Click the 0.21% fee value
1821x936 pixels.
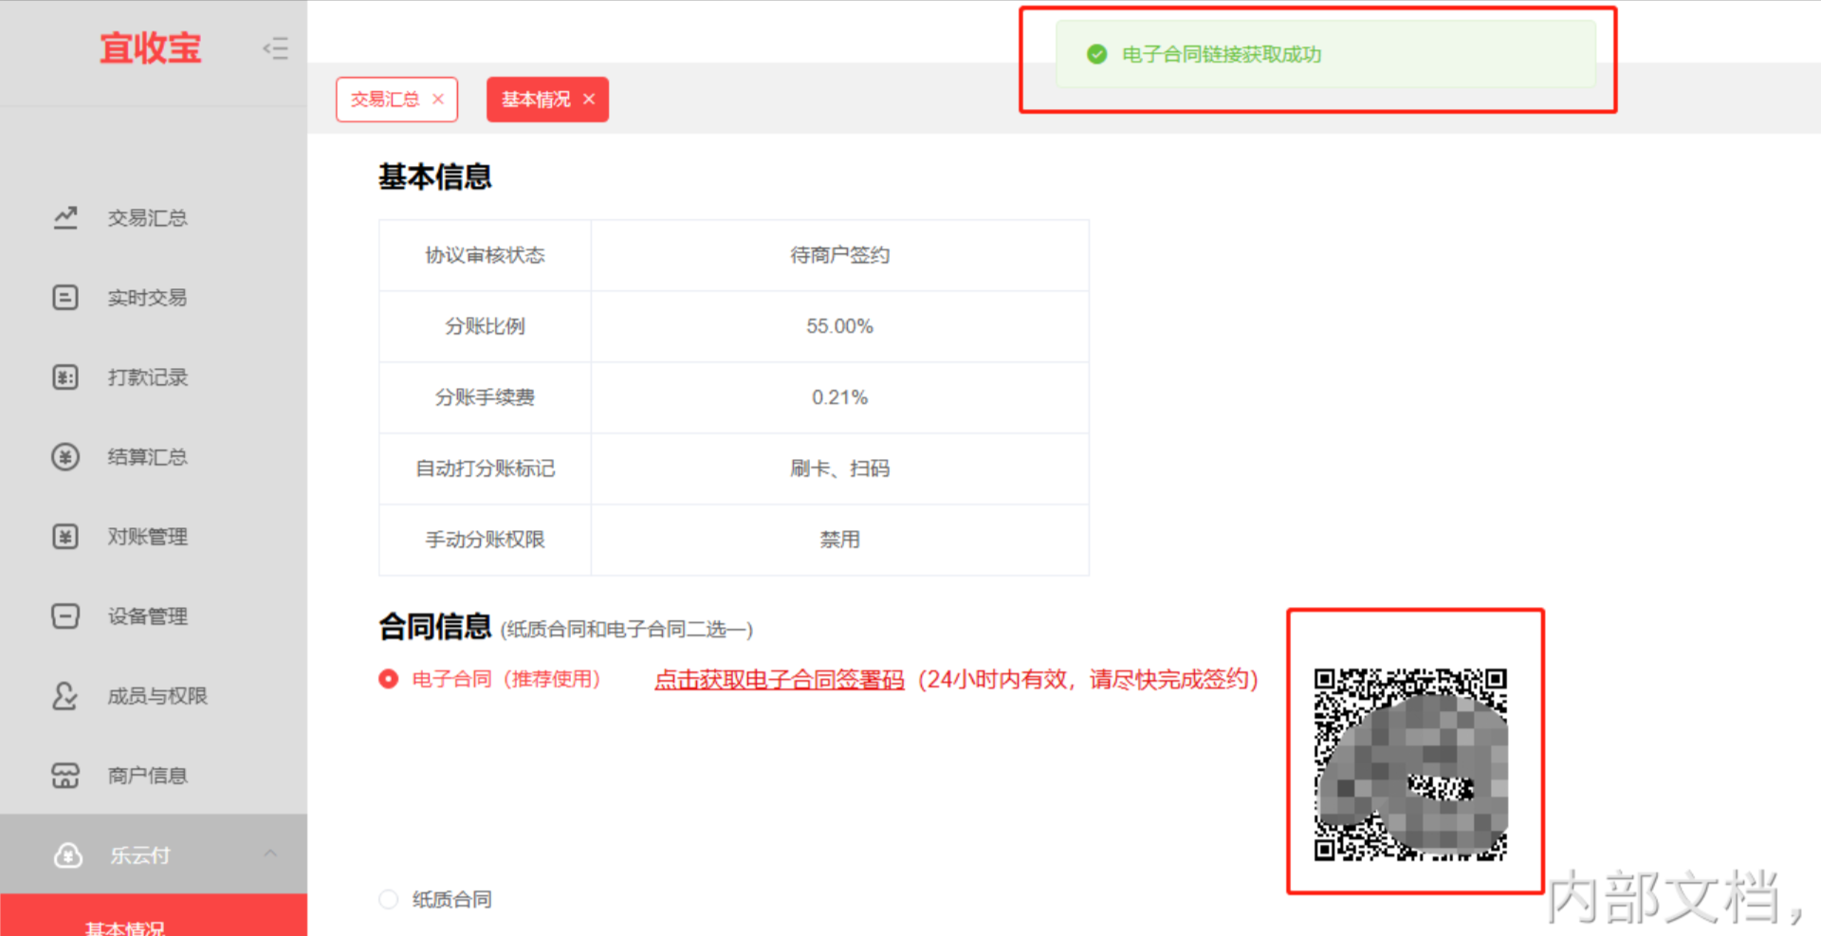[840, 397]
